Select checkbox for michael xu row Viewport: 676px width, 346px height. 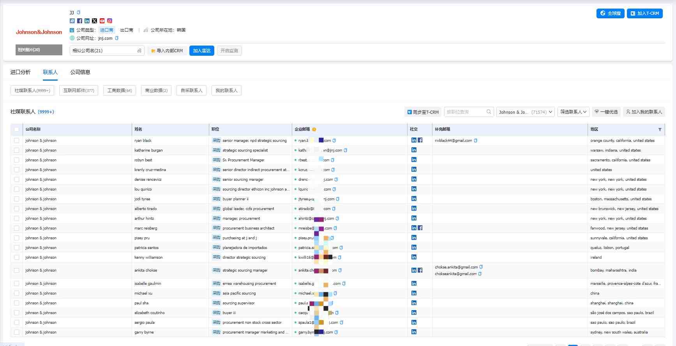(16, 293)
